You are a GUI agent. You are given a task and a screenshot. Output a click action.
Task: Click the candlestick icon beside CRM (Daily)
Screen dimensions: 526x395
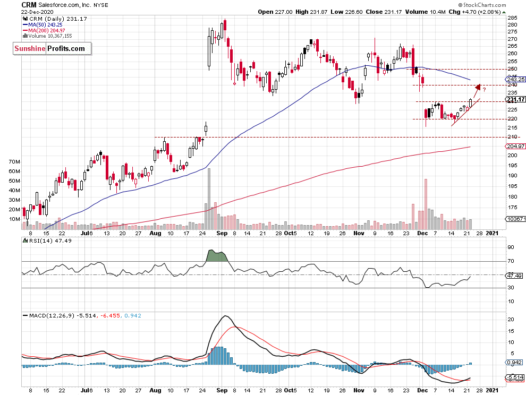click(x=25, y=19)
